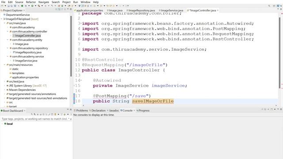This screenshot has width=283, height=159.
Task: Maximize the Project Explorer view
Action: pyautogui.click(x=71, y=9)
